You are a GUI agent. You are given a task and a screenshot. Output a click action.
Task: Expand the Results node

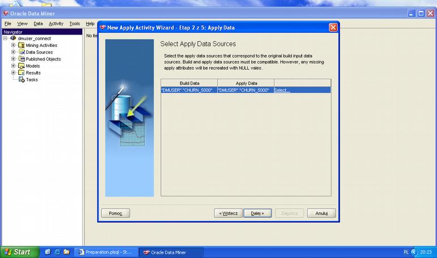click(13, 72)
